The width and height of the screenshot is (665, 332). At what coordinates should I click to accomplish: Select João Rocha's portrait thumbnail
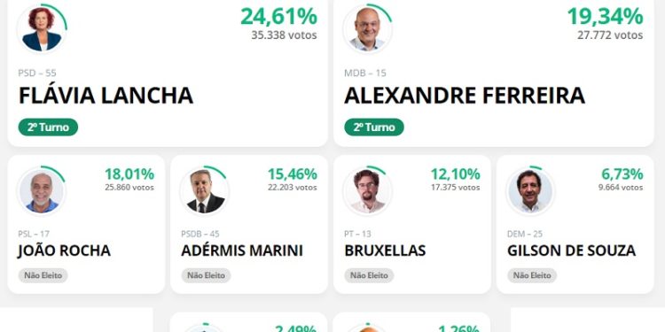(x=42, y=192)
